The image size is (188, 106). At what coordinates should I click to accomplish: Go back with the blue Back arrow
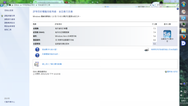pyautogui.click(x=2, y=5)
